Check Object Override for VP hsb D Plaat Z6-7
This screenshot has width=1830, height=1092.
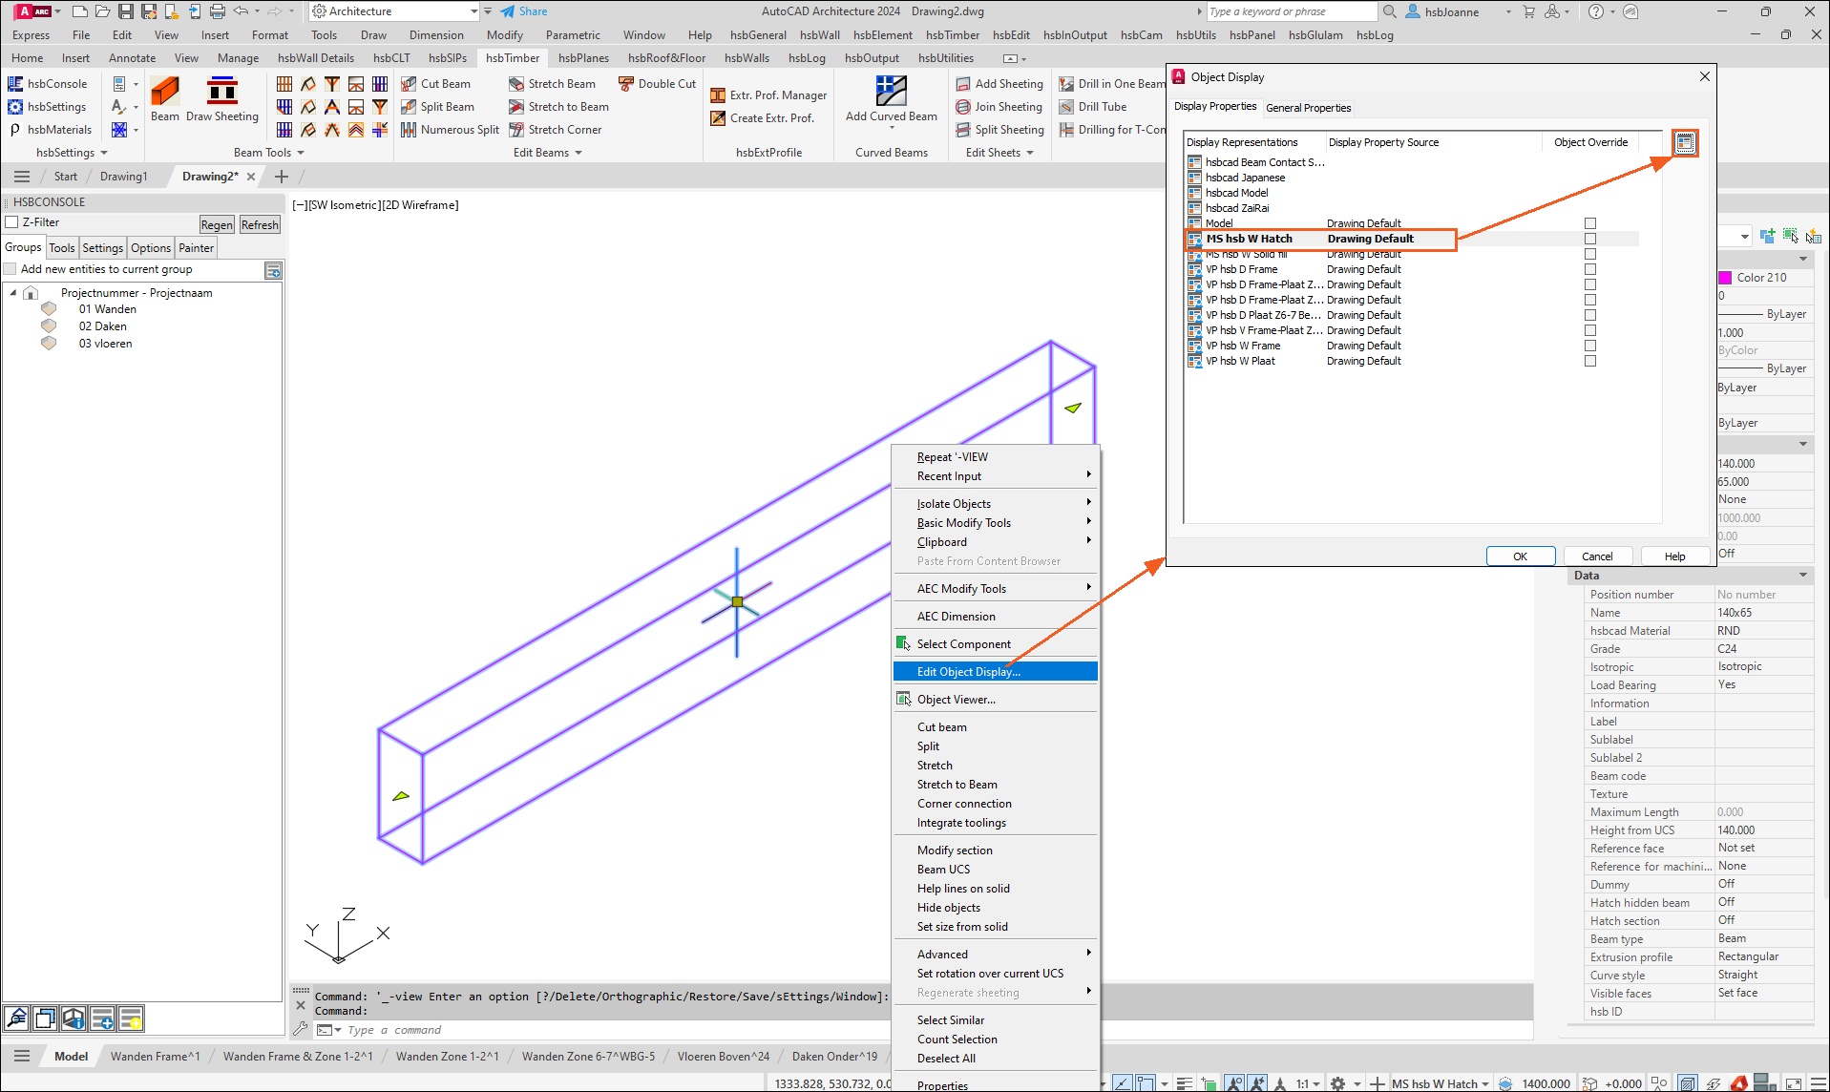1590,315
